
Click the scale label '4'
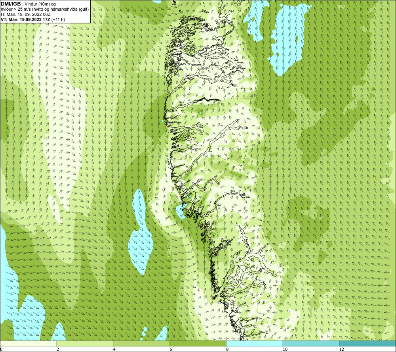[x=114, y=349]
